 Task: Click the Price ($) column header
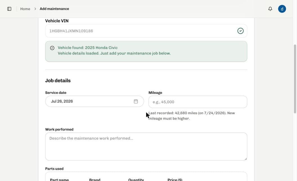(175, 180)
